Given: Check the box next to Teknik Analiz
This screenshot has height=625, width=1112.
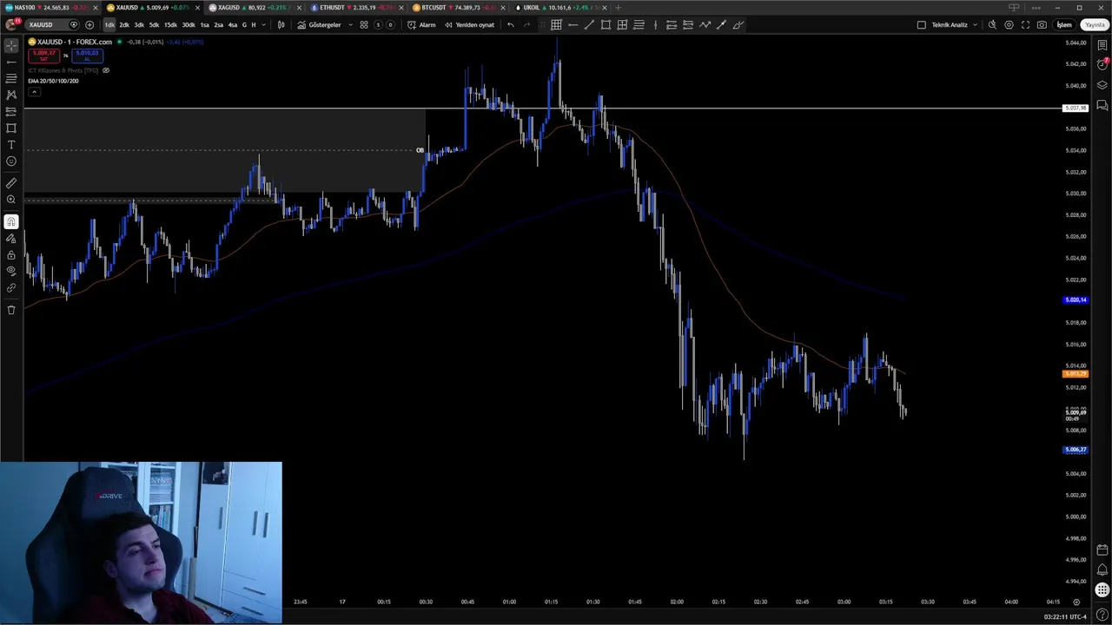Looking at the screenshot, I should coord(922,24).
